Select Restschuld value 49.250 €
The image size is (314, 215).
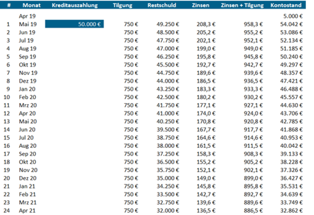click(168, 24)
